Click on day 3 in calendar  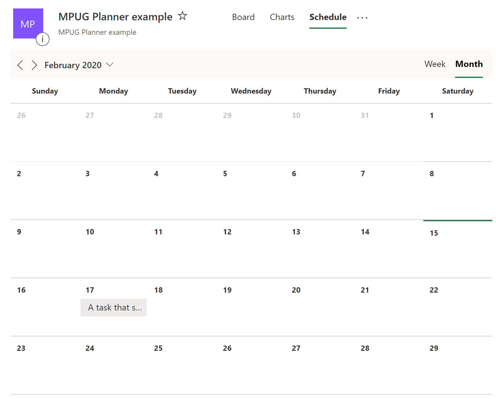click(88, 174)
